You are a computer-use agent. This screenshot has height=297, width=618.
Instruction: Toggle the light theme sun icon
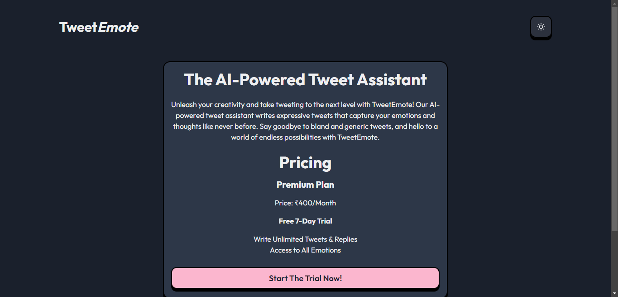541,27
